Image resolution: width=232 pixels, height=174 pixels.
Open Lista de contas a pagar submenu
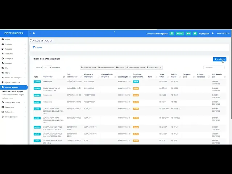coord(14,91)
